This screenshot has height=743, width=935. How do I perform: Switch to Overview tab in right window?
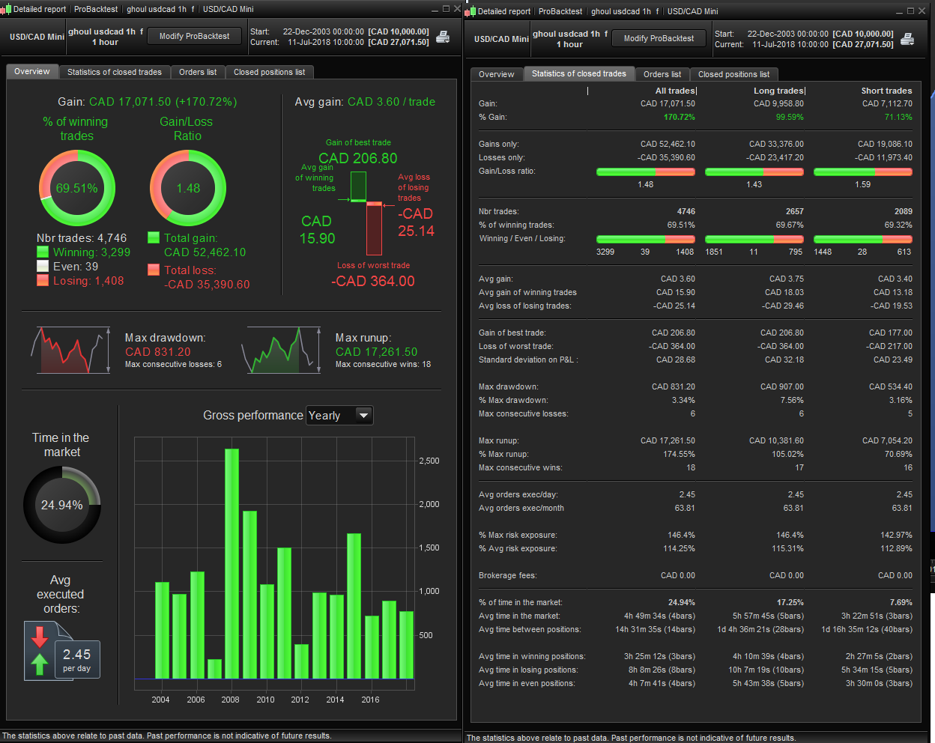(x=497, y=74)
